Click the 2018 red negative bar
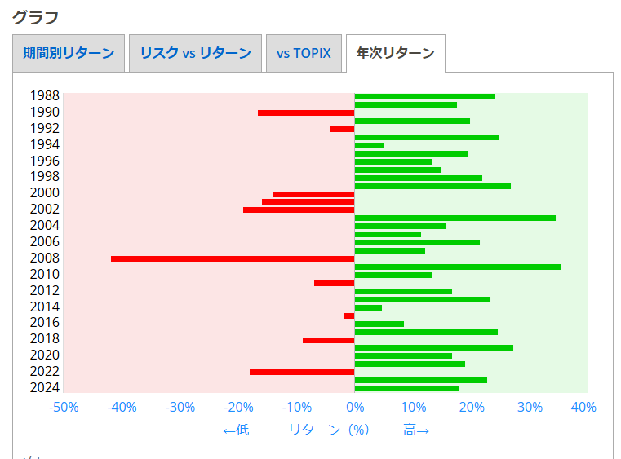 (328, 340)
